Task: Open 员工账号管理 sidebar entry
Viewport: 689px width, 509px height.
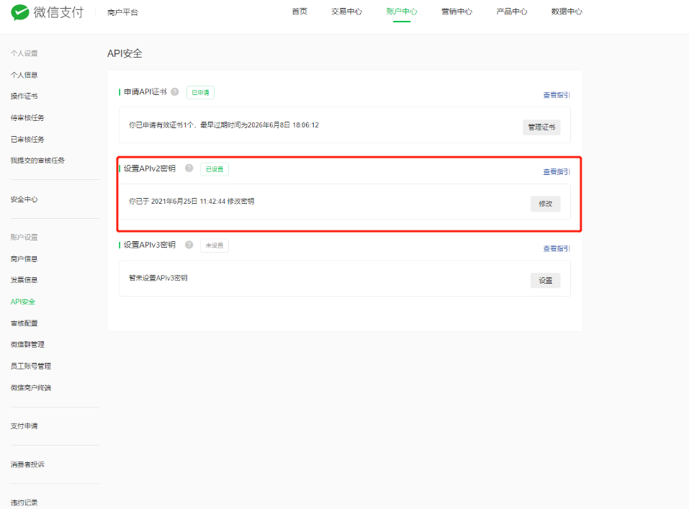Action: click(x=31, y=366)
